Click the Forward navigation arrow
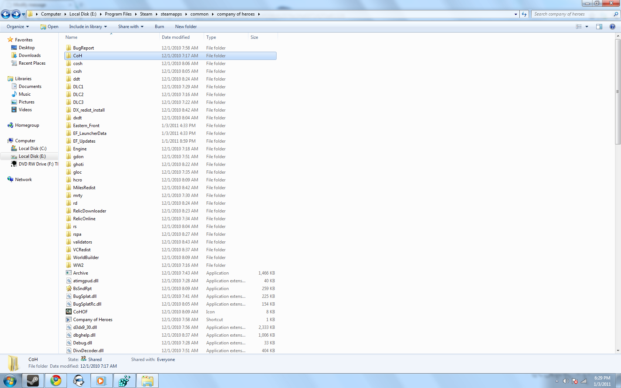This screenshot has height=388, width=621. 16,14
